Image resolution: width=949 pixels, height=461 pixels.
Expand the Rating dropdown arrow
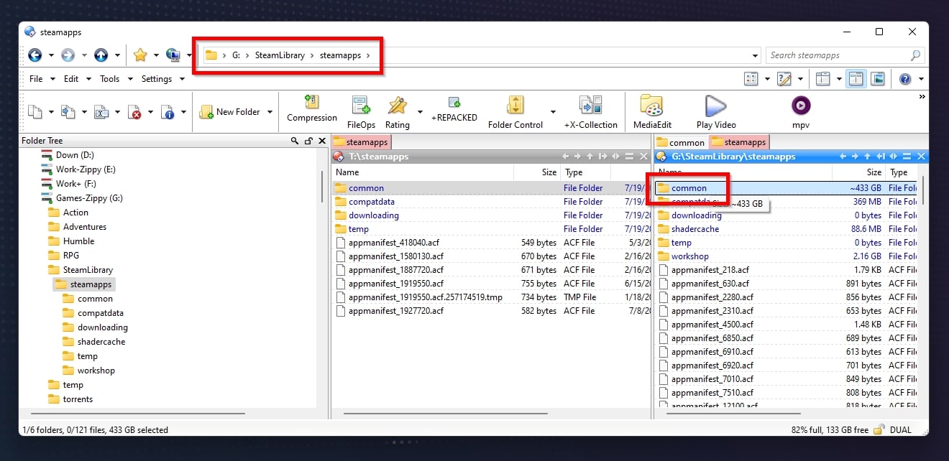coord(420,112)
